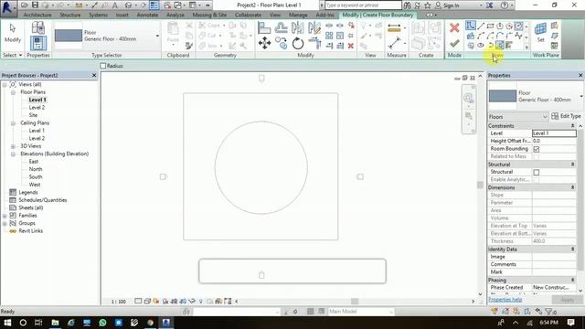Viewport: 585px width, 329px height.
Task: Select the Pick Lines draw tool
Action: tap(500, 46)
